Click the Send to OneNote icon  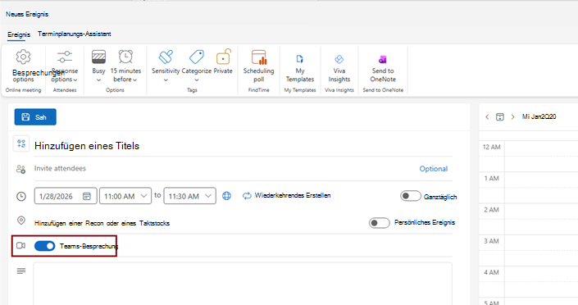click(x=383, y=59)
